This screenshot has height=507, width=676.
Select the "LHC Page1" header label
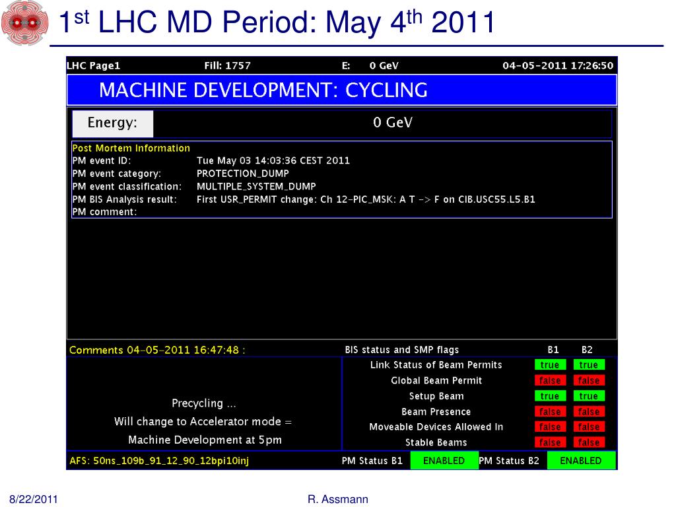point(94,65)
